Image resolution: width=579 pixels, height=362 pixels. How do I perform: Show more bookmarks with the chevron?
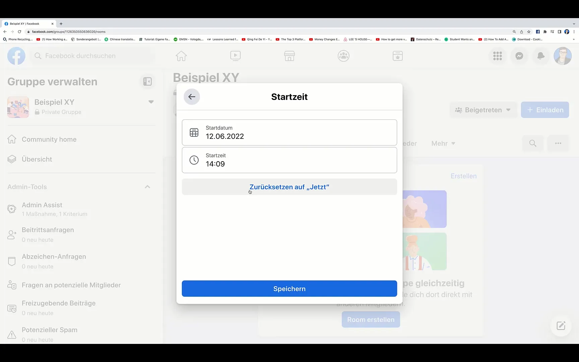(x=574, y=39)
